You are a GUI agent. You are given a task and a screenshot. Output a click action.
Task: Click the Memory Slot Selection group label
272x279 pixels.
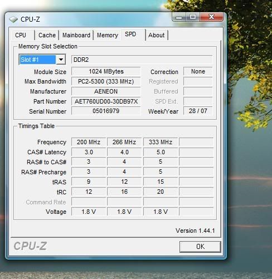pos(48,46)
